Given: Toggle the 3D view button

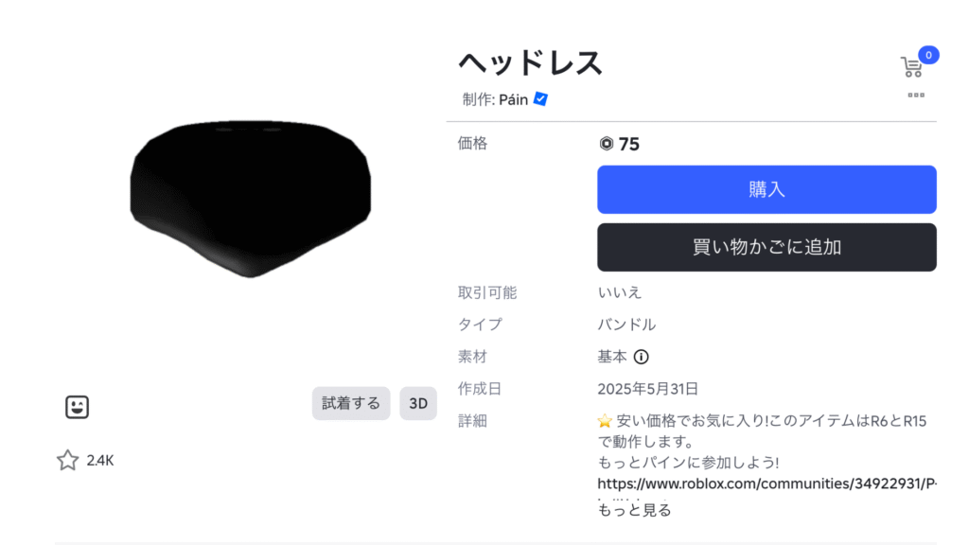Looking at the screenshot, I should [417, 403].
